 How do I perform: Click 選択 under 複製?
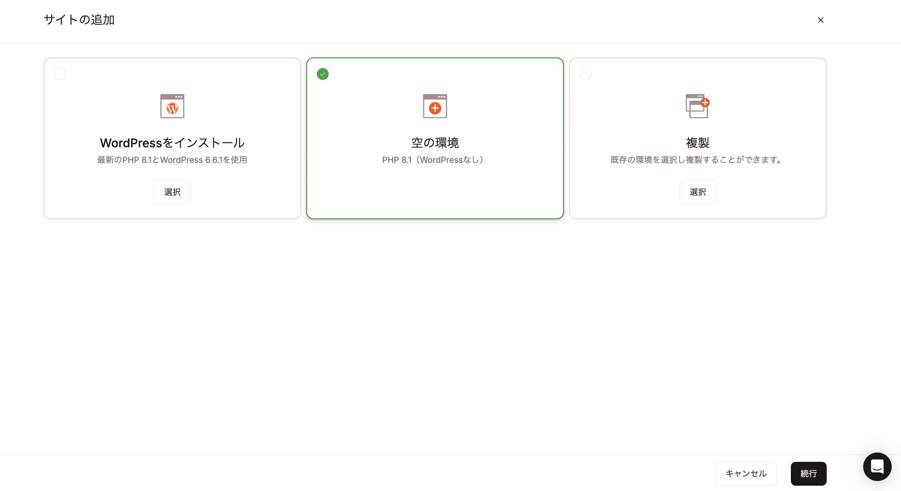click(x=697, y=192)
